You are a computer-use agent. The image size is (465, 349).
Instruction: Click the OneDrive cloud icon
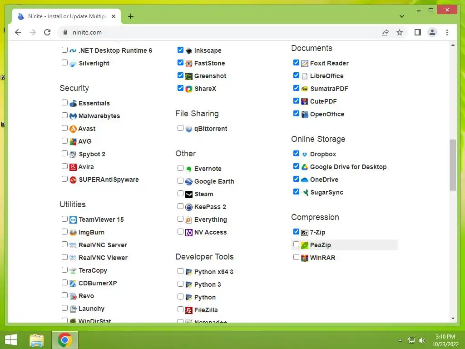pyautogui.click(x=305, y=180)
